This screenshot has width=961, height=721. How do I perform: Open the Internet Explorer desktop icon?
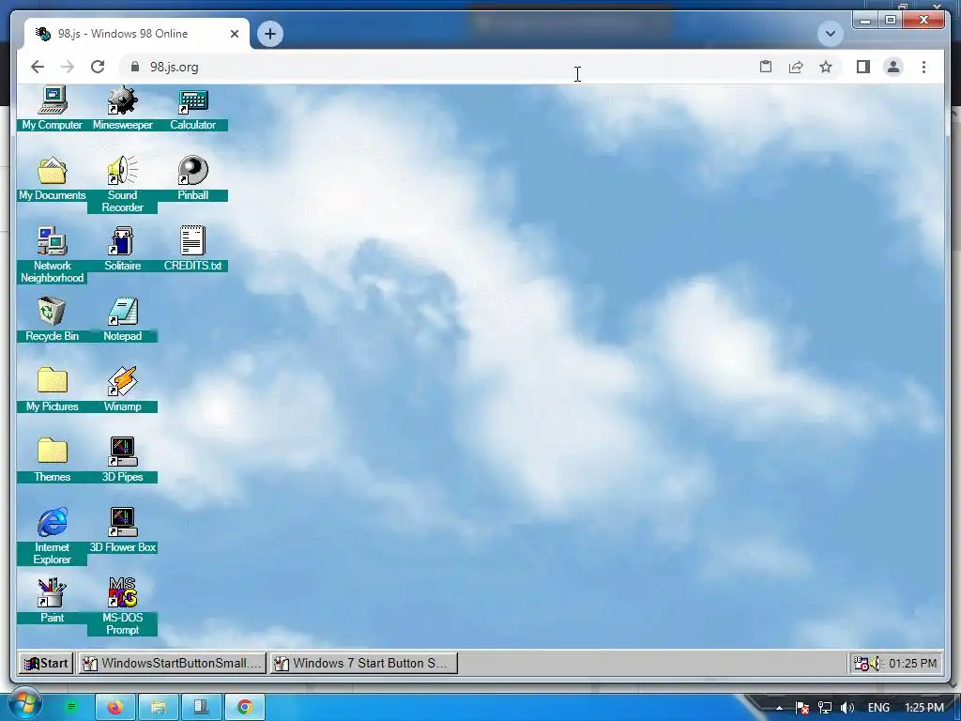click(x=53, y=537)
